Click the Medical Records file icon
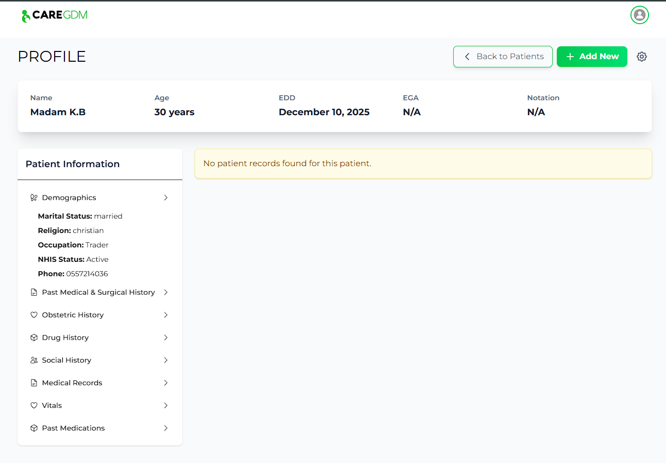This screenshot has width=666, height=463. coord(33,383)
